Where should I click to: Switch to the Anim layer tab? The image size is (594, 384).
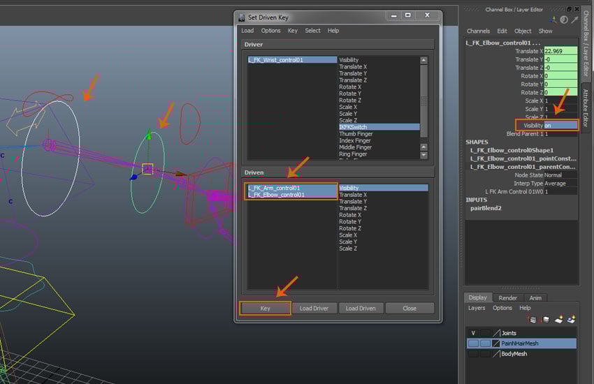pos(535,297)
